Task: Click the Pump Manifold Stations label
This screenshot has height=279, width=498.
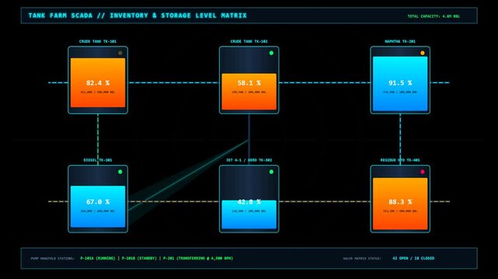Action: [52, 259]
